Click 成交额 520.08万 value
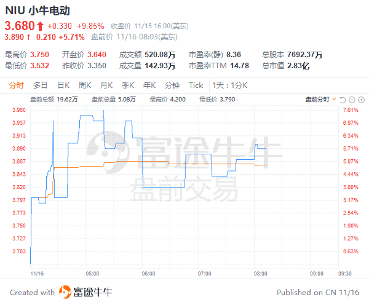This screenshot has height=305, width=369. [160, 55]
